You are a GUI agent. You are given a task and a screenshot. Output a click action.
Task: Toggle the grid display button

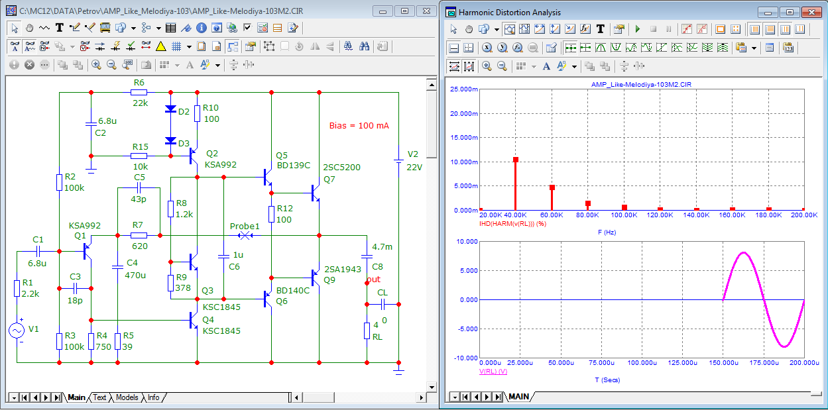coord(177,46)
